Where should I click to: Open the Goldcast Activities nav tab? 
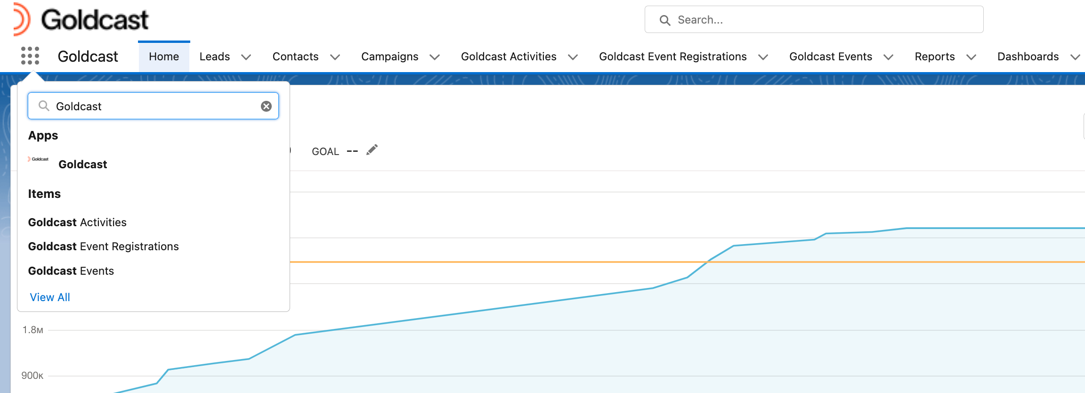point(509,57)
